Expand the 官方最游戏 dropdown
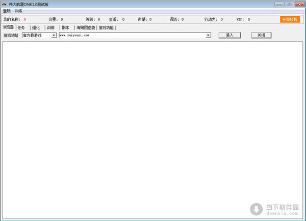This screenshot has height=221, width=306. pyautogui.click(x=54, y=36)
